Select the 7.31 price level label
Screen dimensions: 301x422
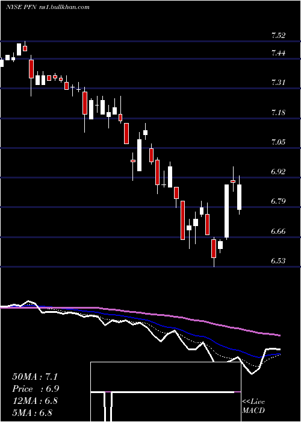point(278,83)
